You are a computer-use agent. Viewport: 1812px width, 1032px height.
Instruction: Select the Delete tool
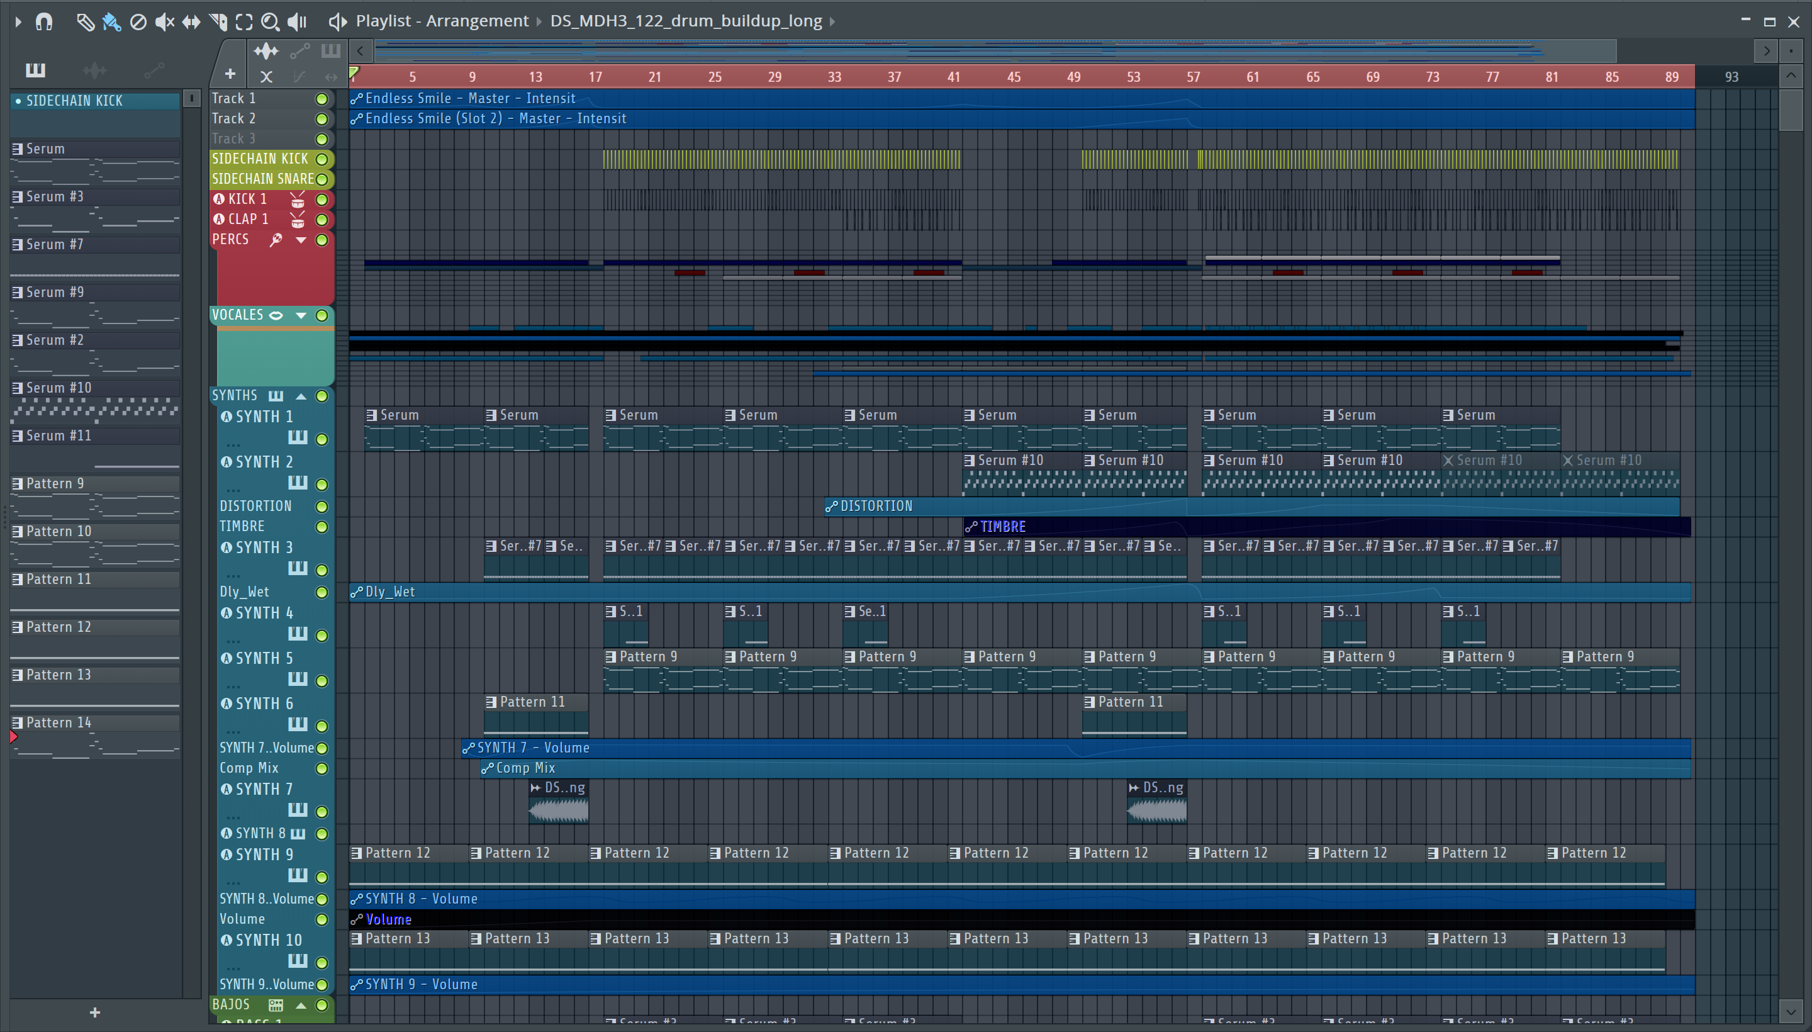pos(138,22)
